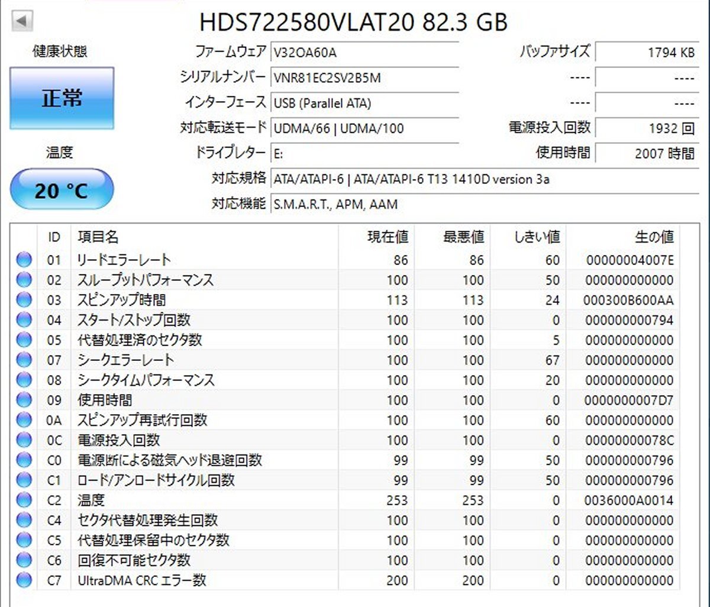Click the 最悪値 column header
Image resolution: width=710 pixels, height=607 pixels.
pyautogui.click(x=452, y=237)
